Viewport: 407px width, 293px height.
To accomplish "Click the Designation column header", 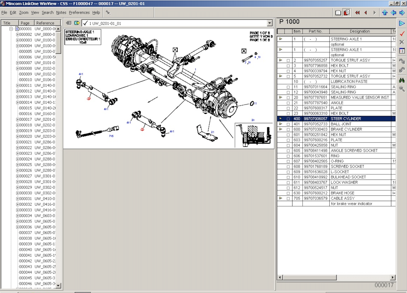I will (360, 31).
